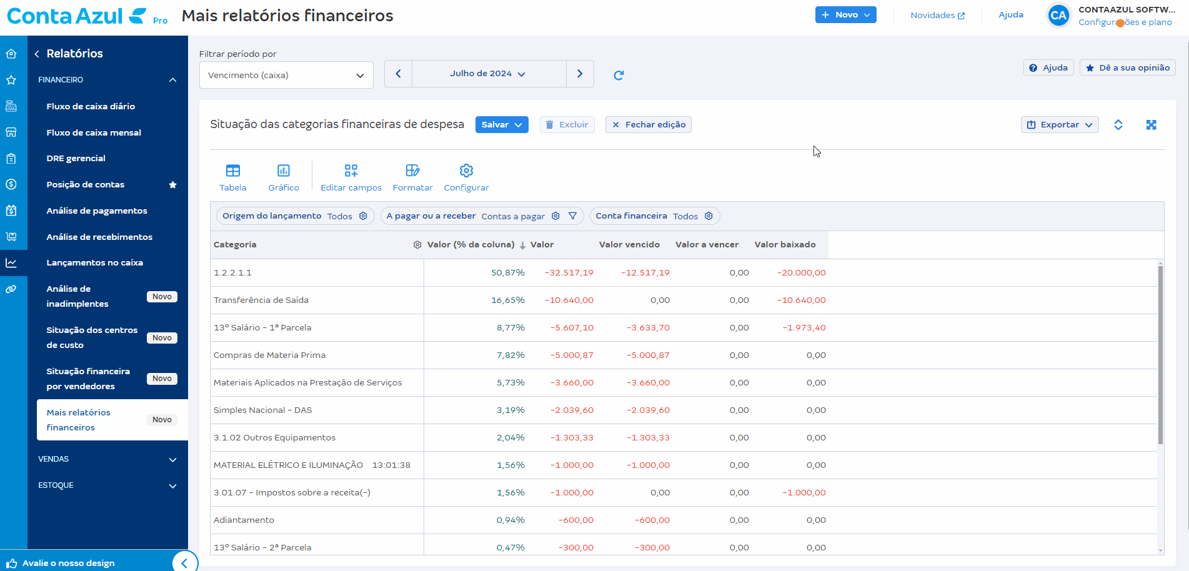This screenshot has width=1189, height=571.
Task: Open the Exportar dropdown
Action: pos(1060,125)
